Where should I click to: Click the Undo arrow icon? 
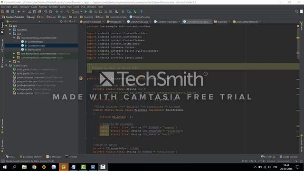click(19, 11)
